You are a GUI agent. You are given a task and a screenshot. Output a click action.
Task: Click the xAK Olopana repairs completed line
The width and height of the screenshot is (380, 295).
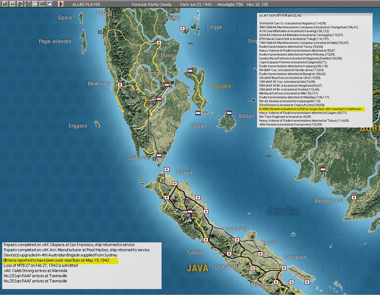(69, 245)
